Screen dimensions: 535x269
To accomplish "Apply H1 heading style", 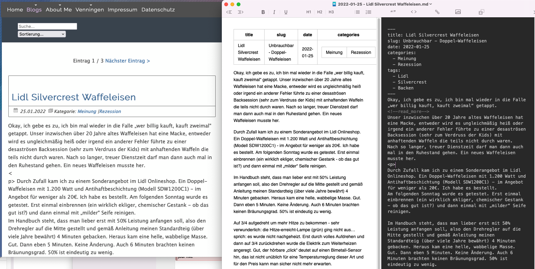I will pos(309,12).
